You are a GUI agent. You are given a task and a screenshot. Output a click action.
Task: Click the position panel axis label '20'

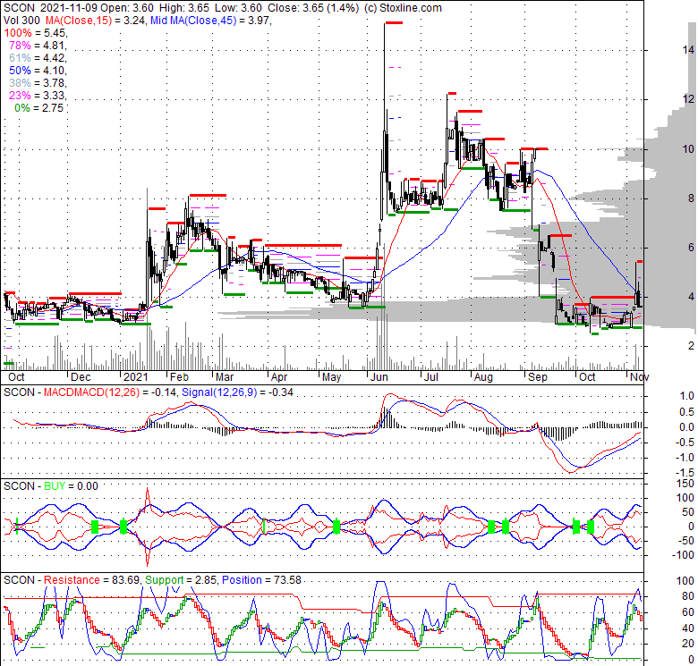688,644
